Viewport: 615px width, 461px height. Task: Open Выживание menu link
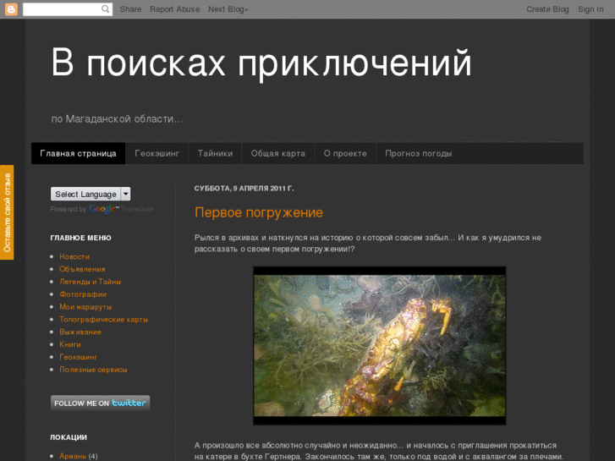click(x=80, y=332)
